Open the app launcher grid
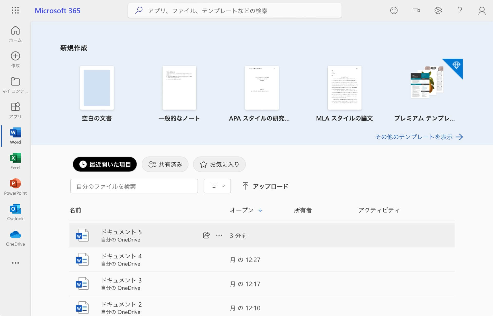Viewport: 493px width, 316px height. 15,10
